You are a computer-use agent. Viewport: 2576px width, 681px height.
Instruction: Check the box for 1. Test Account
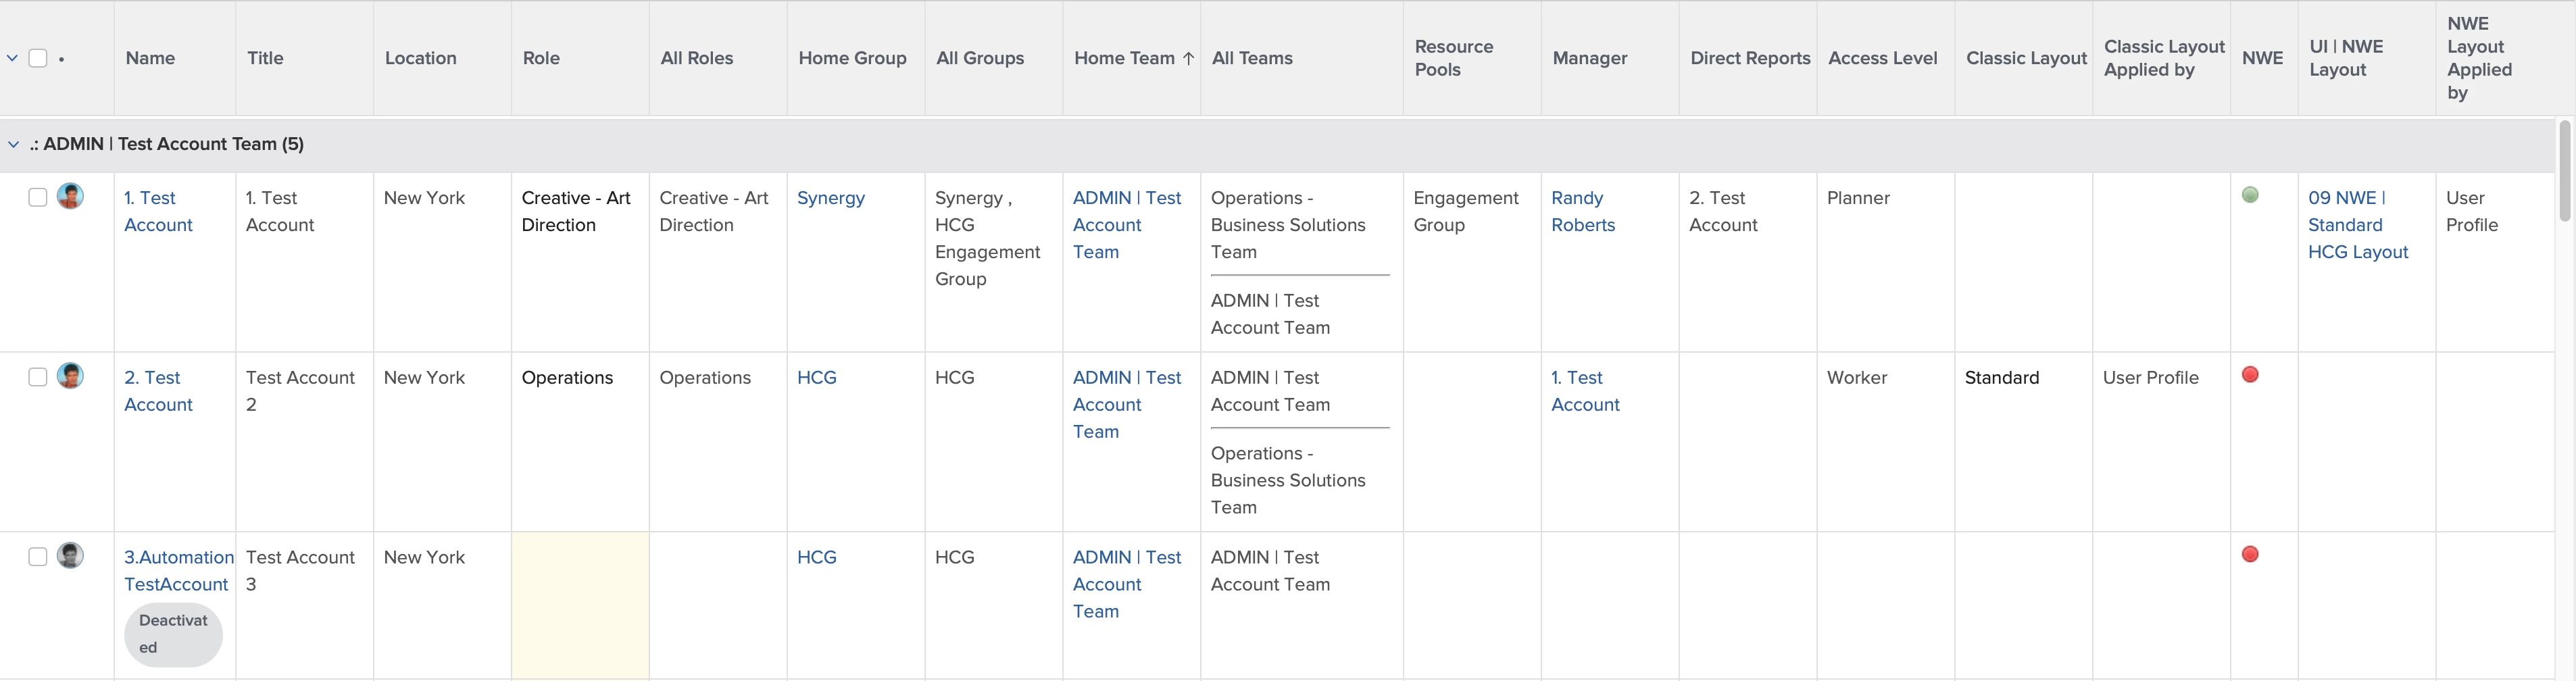tap(38, 197)
